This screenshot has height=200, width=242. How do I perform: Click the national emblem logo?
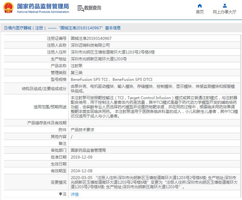8,8
